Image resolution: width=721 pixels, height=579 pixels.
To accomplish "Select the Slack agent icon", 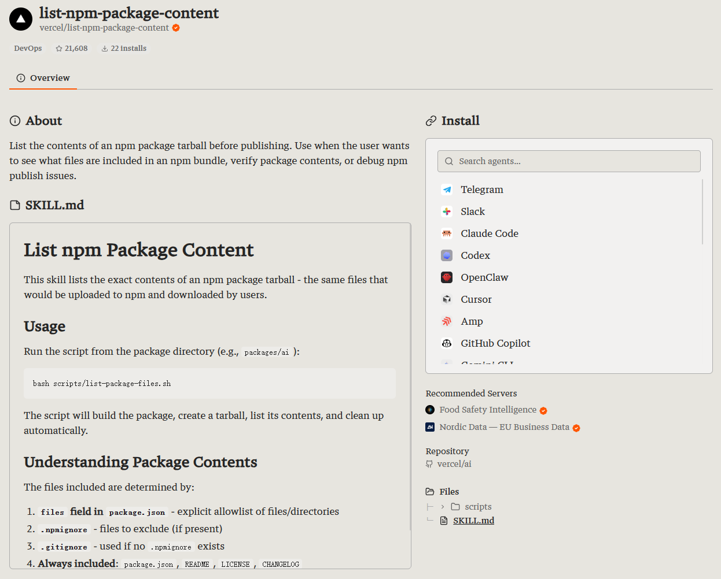I will tap(447, 211).
